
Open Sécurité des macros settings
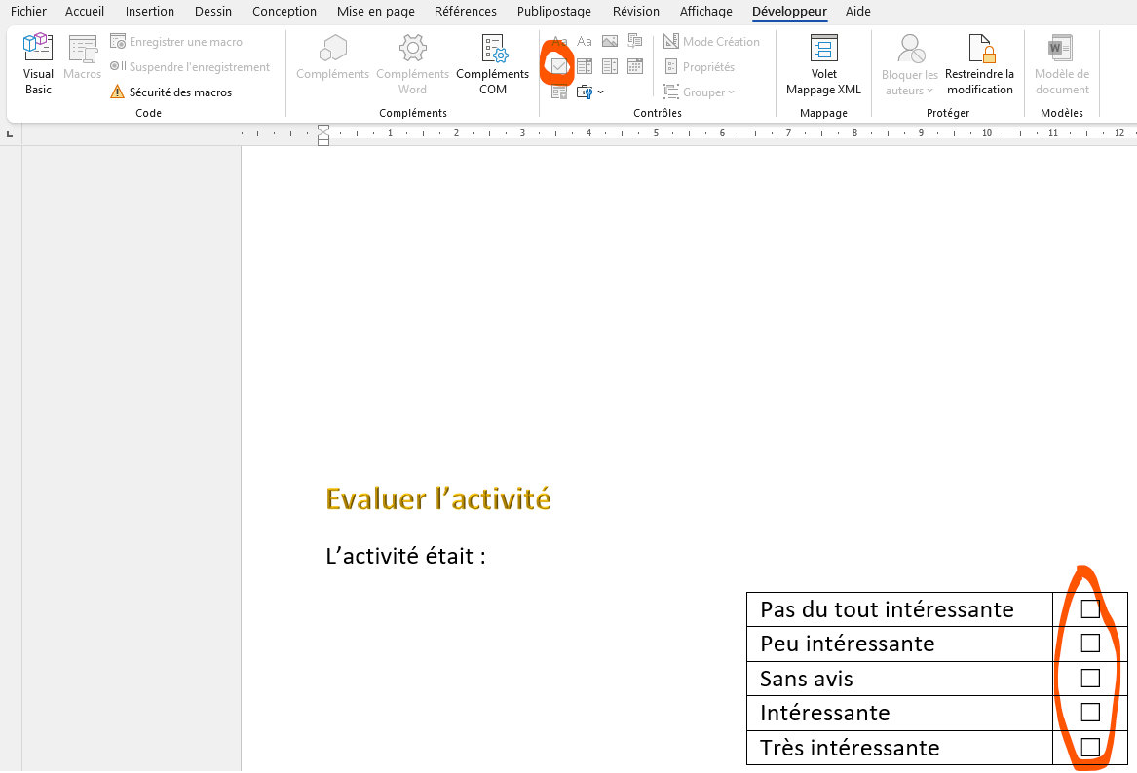pos(171,92)
